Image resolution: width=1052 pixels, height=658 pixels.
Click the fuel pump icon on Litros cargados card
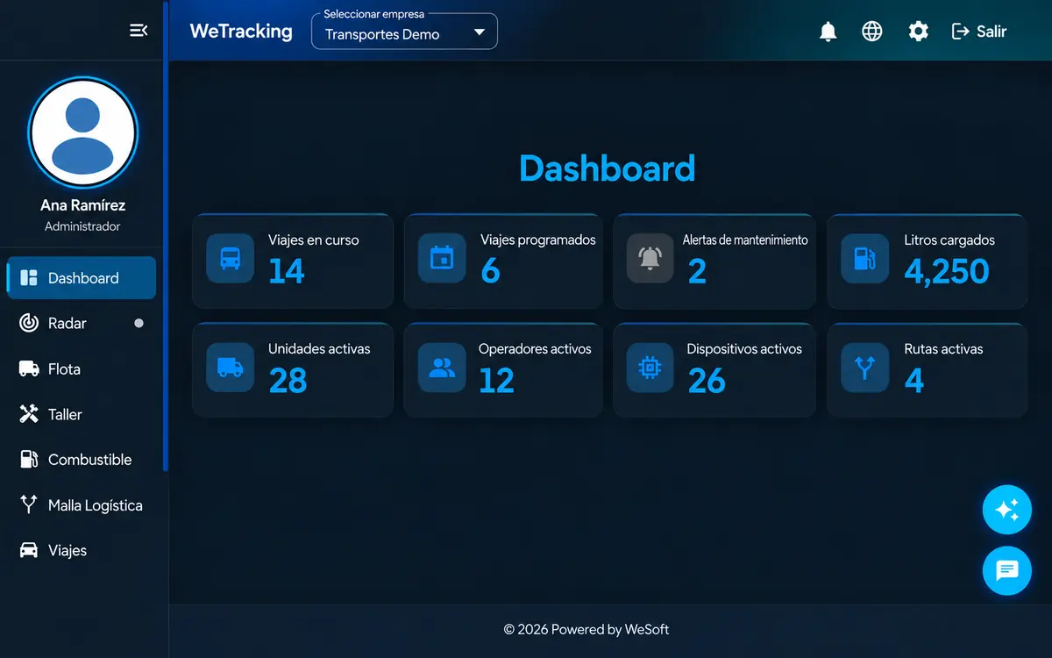(x=864, y=258)
